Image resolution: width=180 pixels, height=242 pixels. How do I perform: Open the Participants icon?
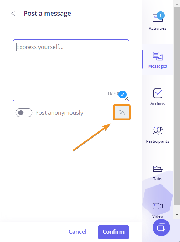[x=158, y=131]
